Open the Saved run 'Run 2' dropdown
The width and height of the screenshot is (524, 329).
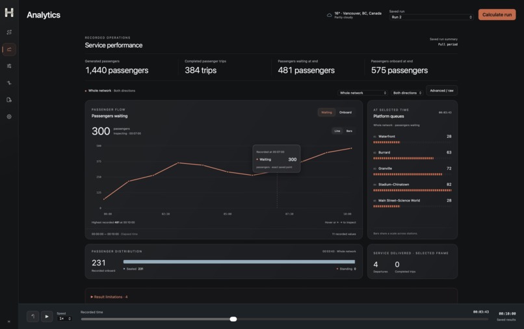tap(431, 17)
